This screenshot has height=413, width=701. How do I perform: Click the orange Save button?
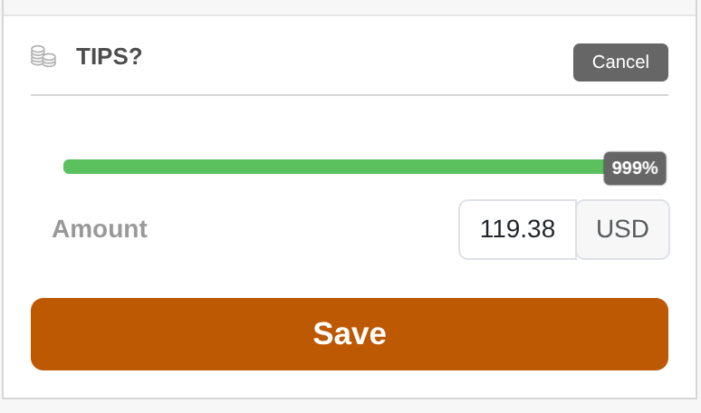click(x=350, y=334)
